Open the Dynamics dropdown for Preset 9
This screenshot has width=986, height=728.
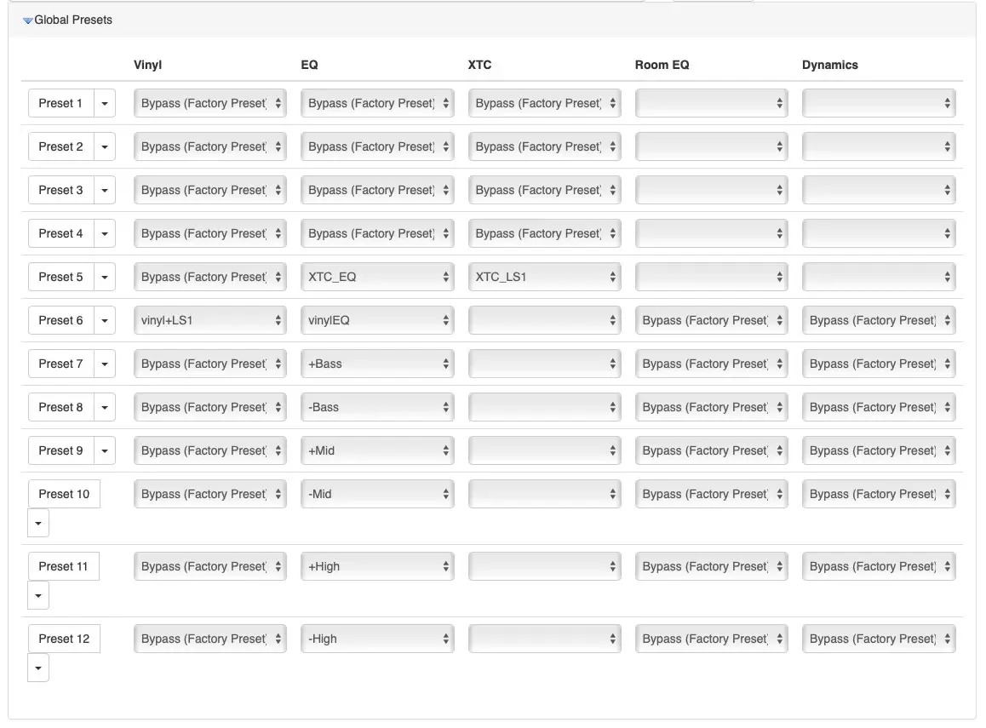[x=879, y=450]
